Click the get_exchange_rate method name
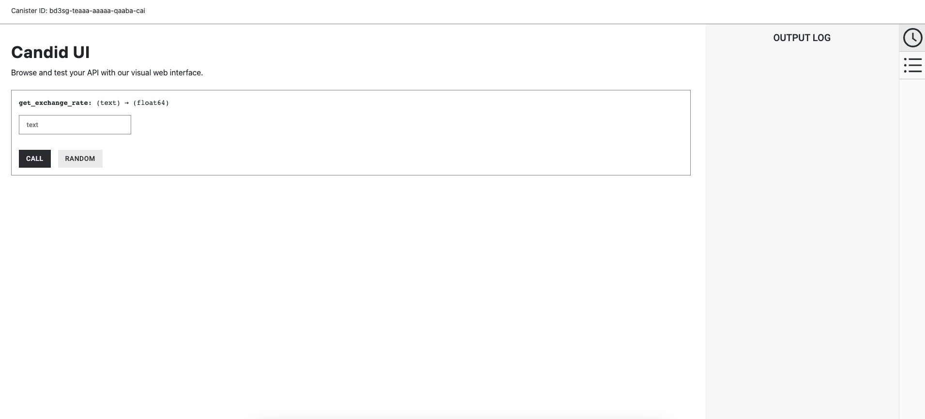This screenshot has width=925, height=419. click(x=55, y=103)
